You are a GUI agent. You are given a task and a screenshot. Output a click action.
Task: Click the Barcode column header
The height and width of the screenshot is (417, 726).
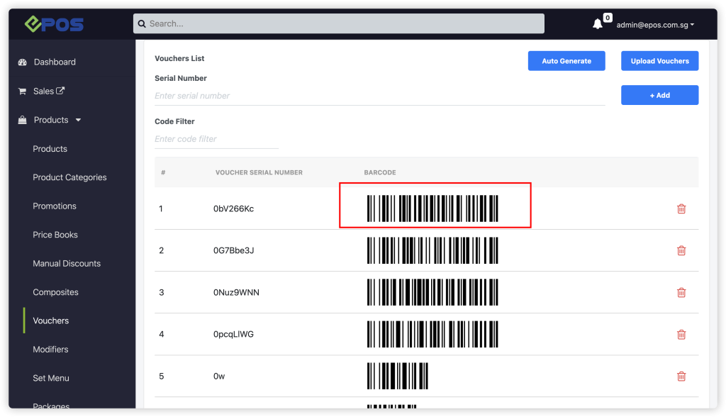point(380,172)
